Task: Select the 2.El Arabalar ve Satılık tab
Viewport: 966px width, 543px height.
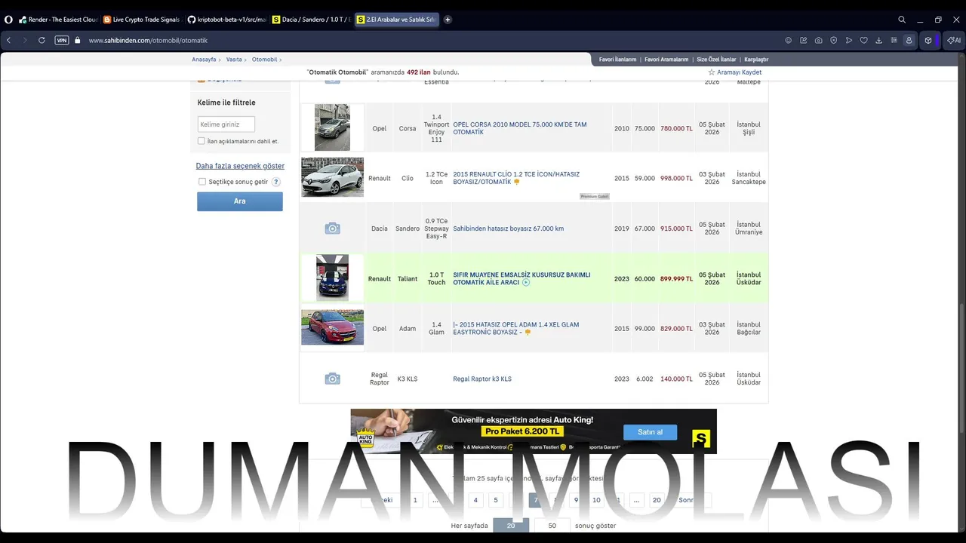Action: 395,20
